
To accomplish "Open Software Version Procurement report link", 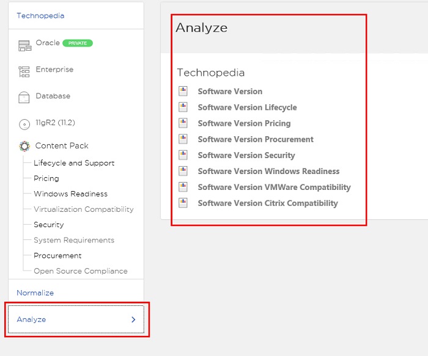I will (256, 139).
